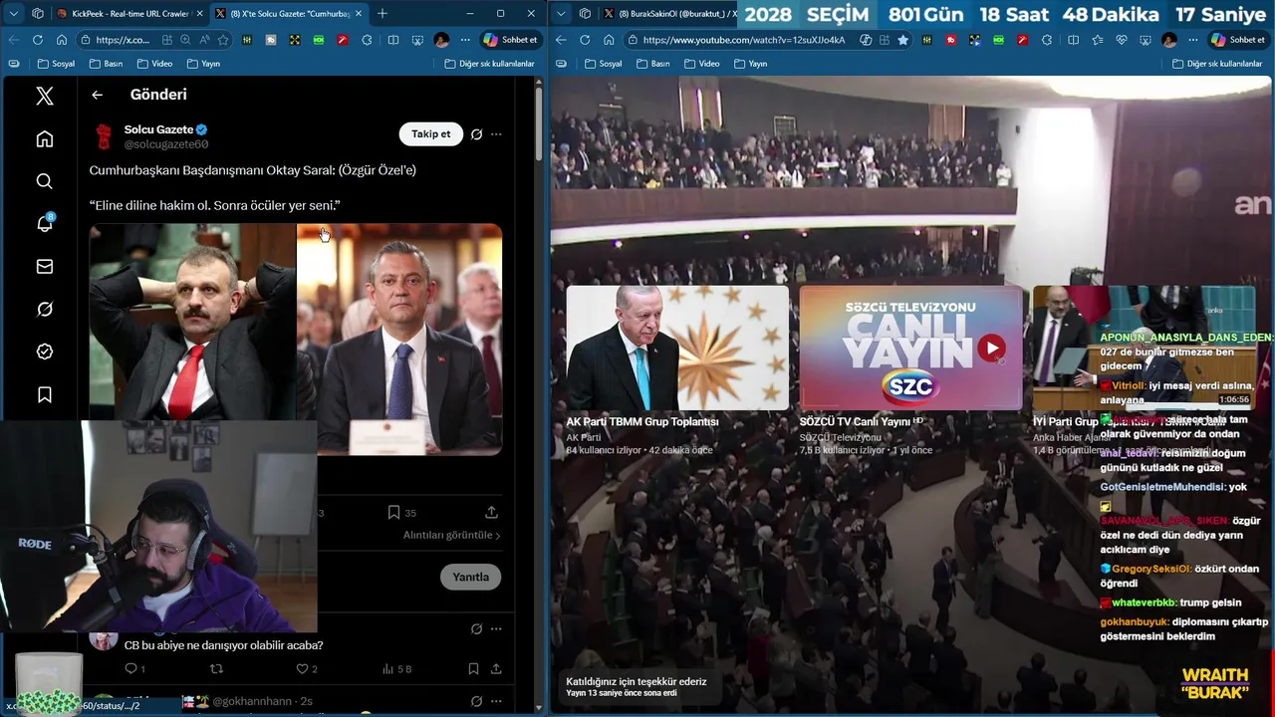Image resolution: width=1275 pixels, height=717 pixels.
Task: Expand Sosyal bookmarks folder in left window
Action: tap(56, 64)
